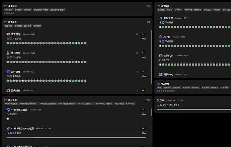Click the small dot row under 基础选择 tags

(9, 13)
